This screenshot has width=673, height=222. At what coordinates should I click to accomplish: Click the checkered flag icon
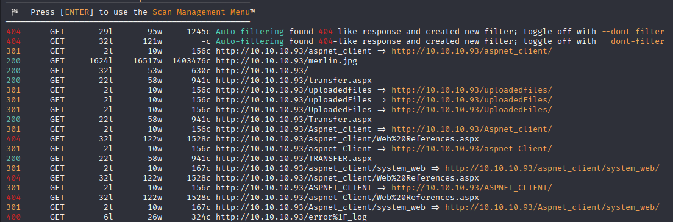click(x=15, y=12)
